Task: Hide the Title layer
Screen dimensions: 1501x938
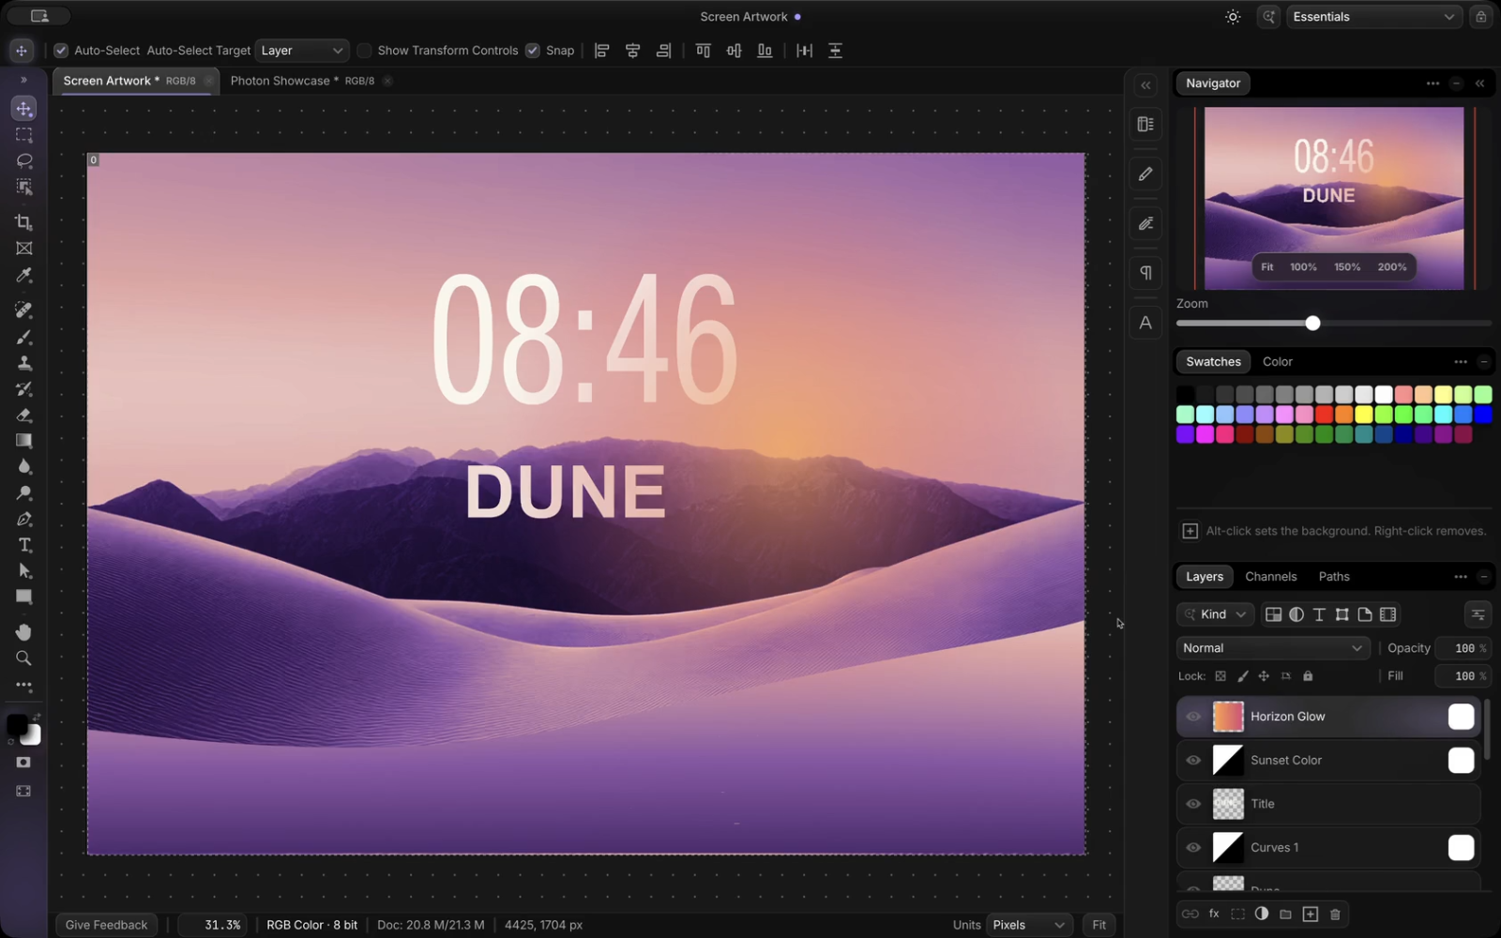Action: pos(1193,804)
